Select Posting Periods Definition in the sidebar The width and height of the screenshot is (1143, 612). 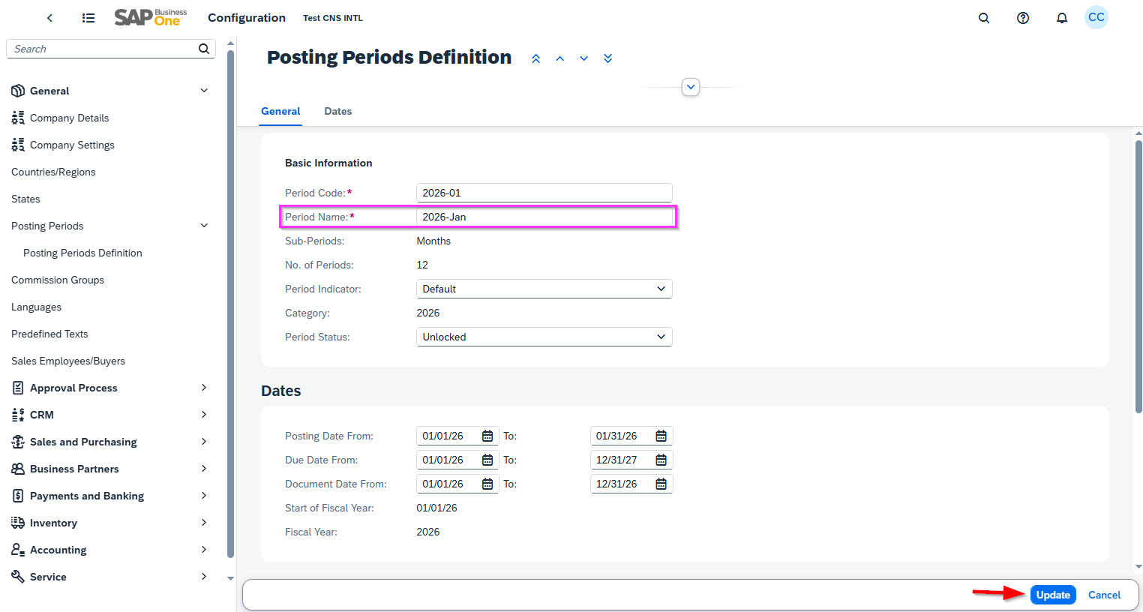point(82,253)
